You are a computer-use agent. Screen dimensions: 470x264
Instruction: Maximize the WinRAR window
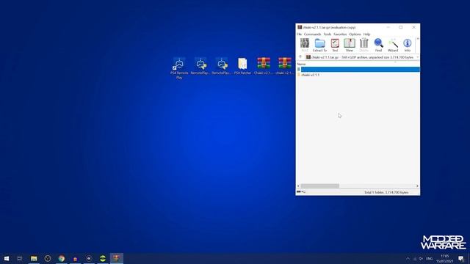click(x=401, y=27)
